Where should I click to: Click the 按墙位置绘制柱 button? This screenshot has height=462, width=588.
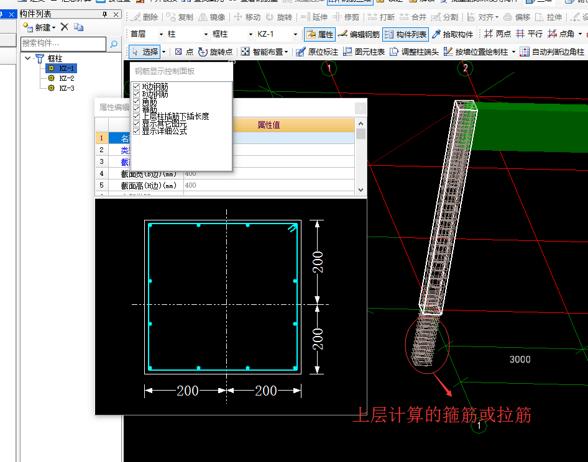(476, 52)
